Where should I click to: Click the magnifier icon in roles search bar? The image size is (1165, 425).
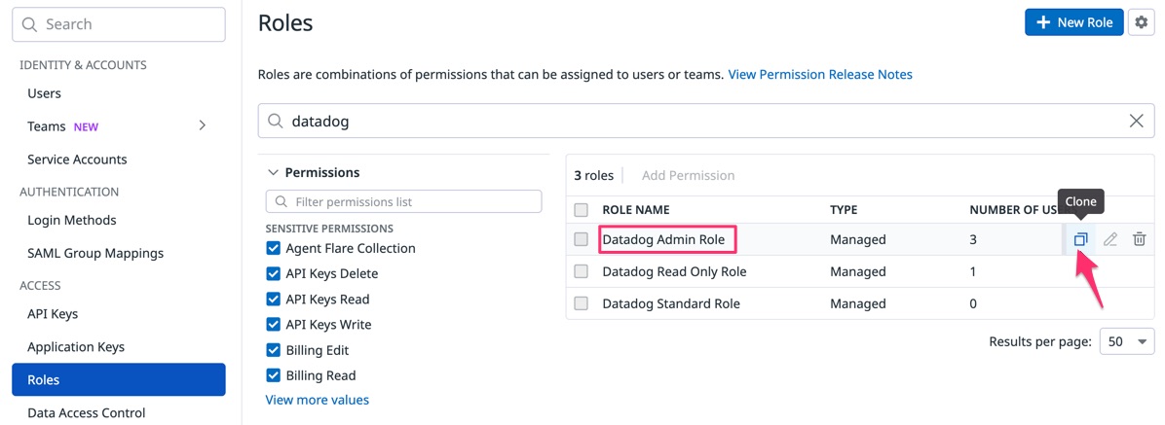[x=276, y=122]
